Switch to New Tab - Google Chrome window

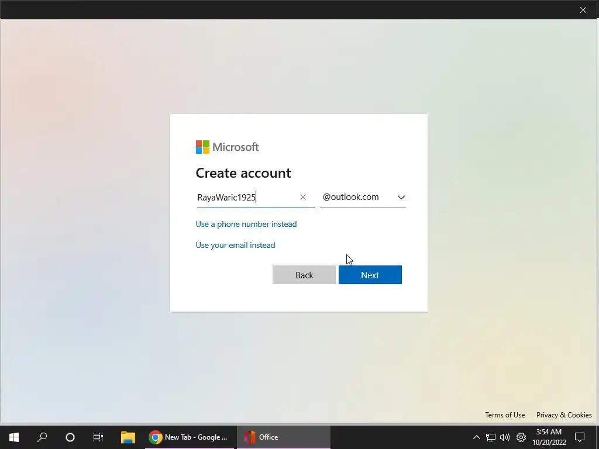(x=189, y=437)
